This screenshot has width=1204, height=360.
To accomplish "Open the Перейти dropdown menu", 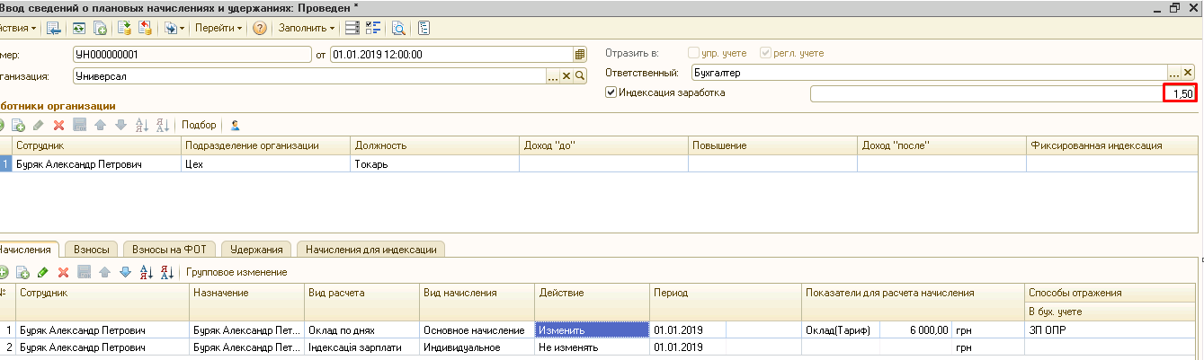I will pyautogui.click(x=219, y=28).
